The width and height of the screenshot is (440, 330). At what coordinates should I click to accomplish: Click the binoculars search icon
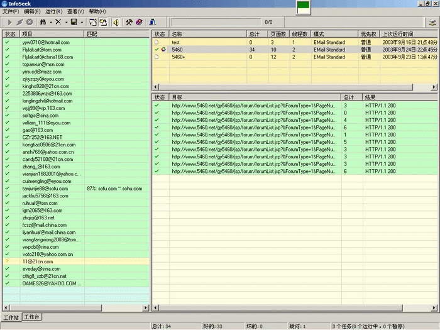coord(43,22)
